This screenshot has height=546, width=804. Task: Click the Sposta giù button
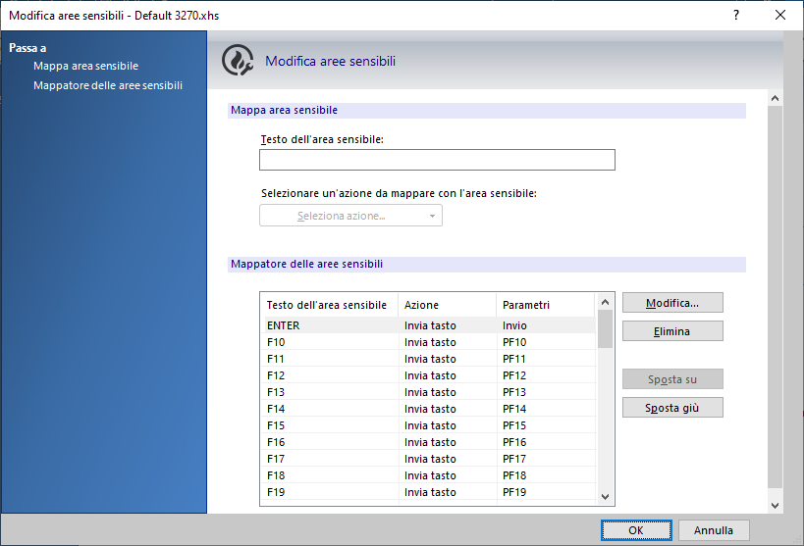point(672,408)
